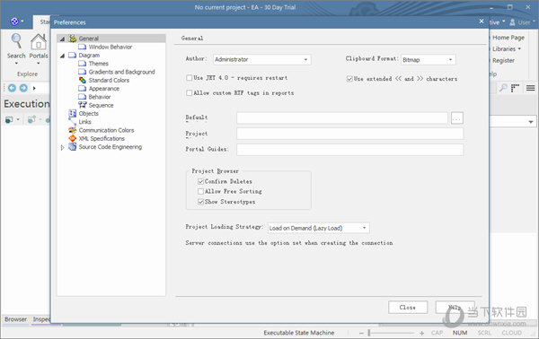539x339 pixels.
Task: Select Window Behavior in preferences tree
Action: [110, 47]
